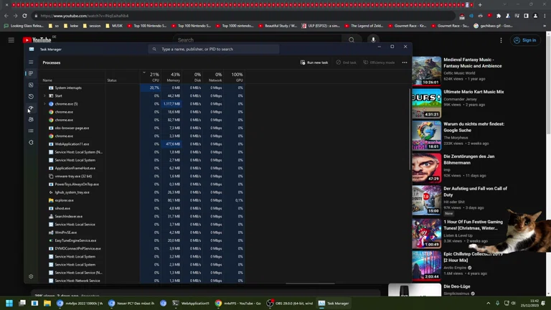Open App history page in sidebar
Screen dimensions: 551x310
(x=31, y=96)
